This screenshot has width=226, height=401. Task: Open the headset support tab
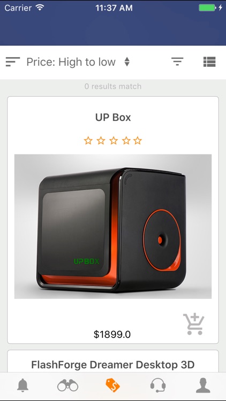pyautogui.click(x=158, y=385)
